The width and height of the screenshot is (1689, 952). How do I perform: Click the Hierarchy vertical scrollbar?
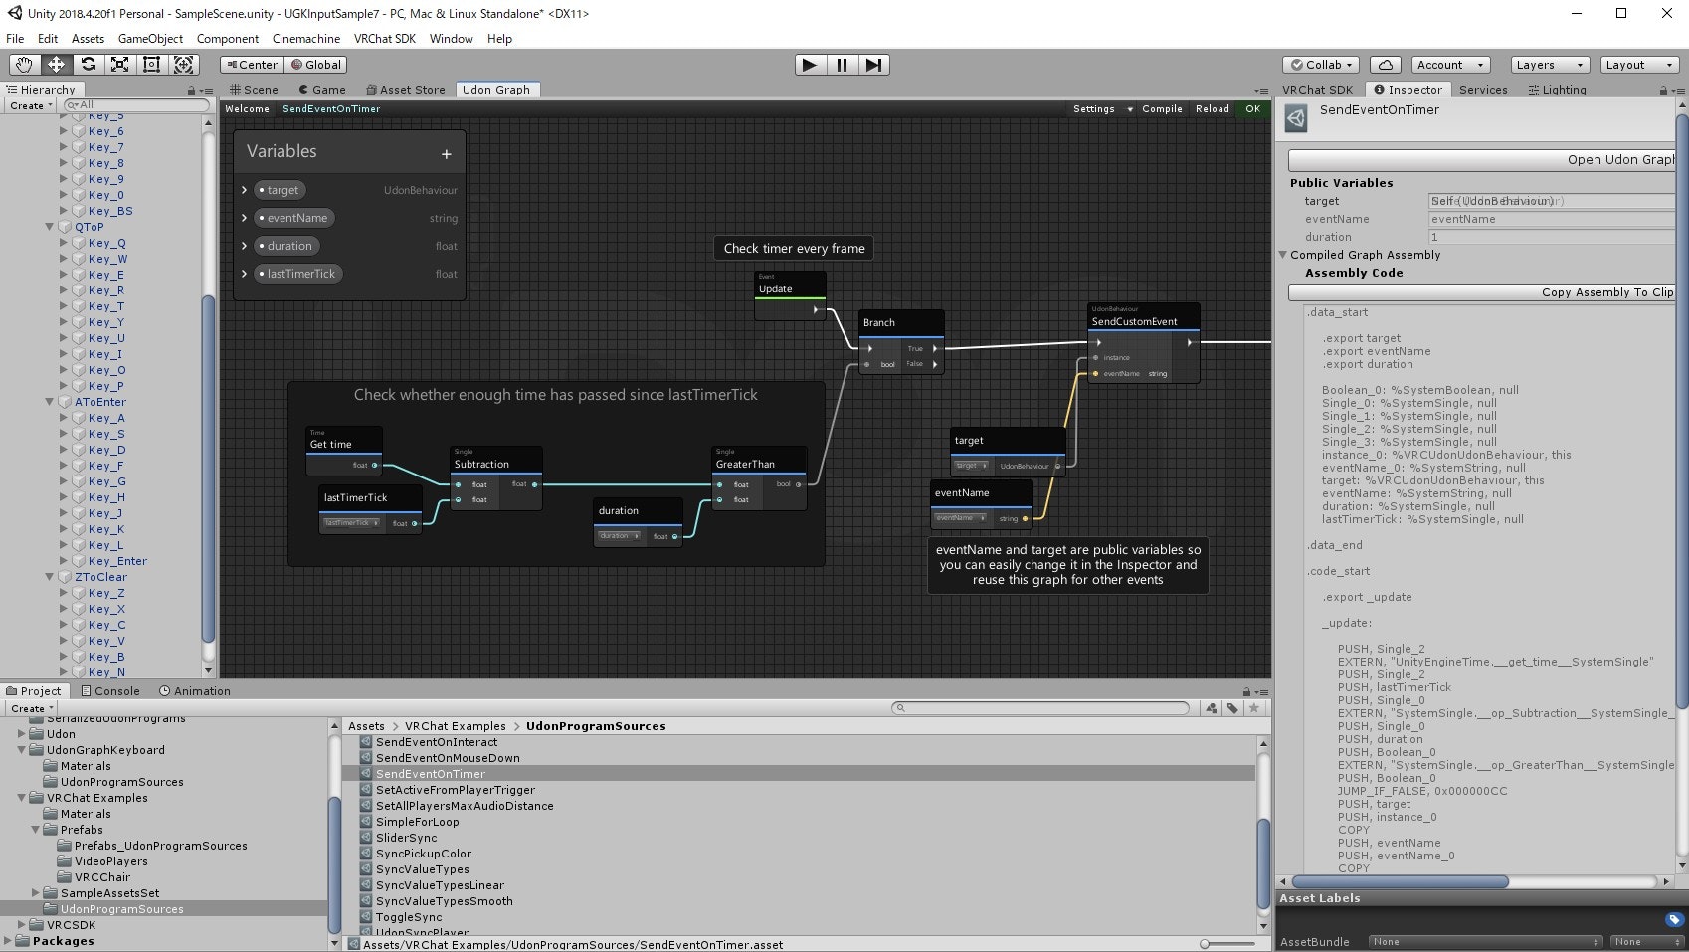pos(208,468)
